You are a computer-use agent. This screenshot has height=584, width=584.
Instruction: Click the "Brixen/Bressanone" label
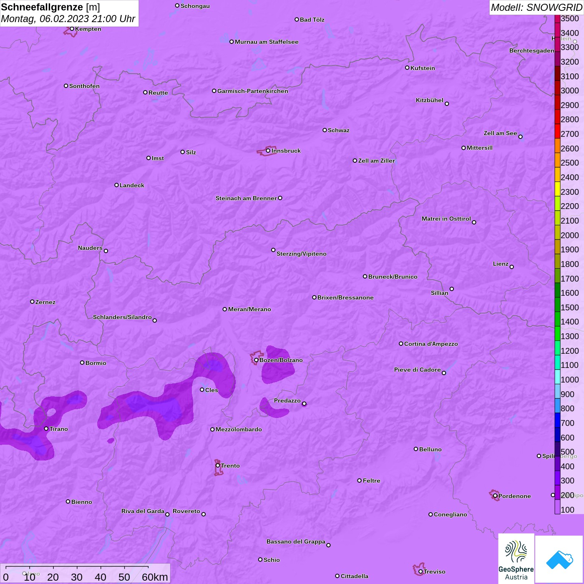pyautogui.click(x=345, y=297)
